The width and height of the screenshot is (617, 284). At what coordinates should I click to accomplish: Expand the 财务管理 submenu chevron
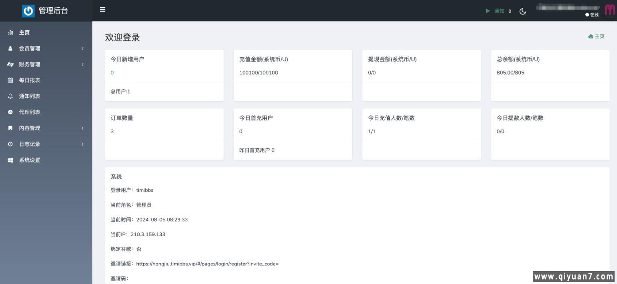(x=83, y=65)
